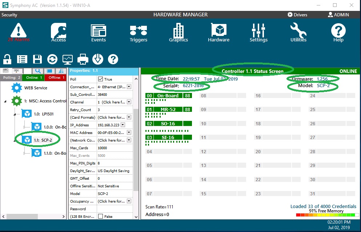This screenshot has width=361, height=232.
Task: Collapse the 1: MSC Access Control node
Action: click(5, 101)
